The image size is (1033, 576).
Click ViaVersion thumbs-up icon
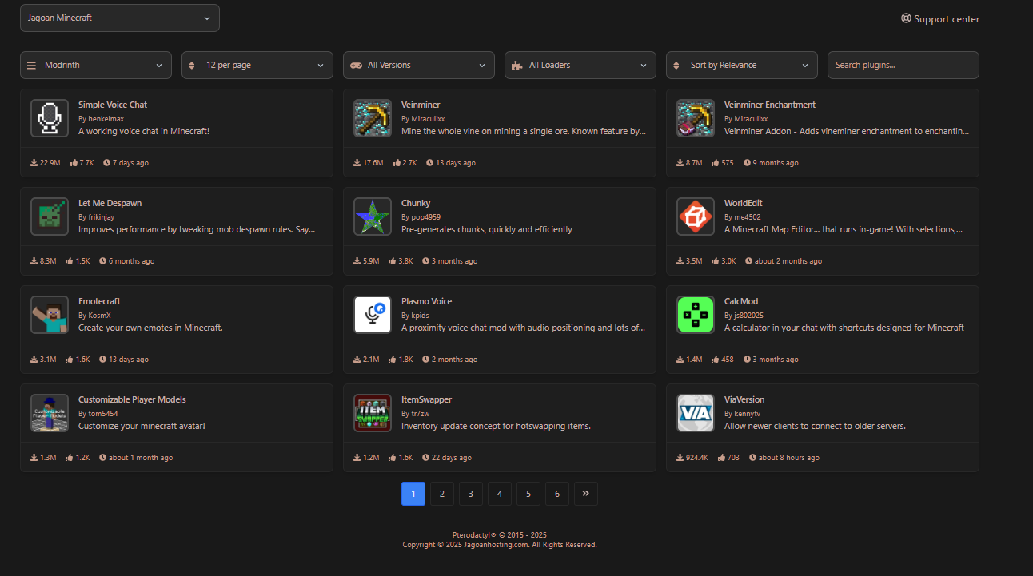click(x=722, y=458)
